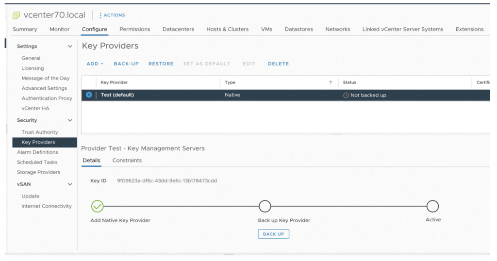Click the Not backed up warning icon

pos(346,95)
